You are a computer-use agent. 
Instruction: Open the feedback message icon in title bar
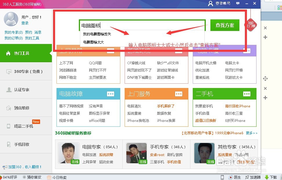238,3
